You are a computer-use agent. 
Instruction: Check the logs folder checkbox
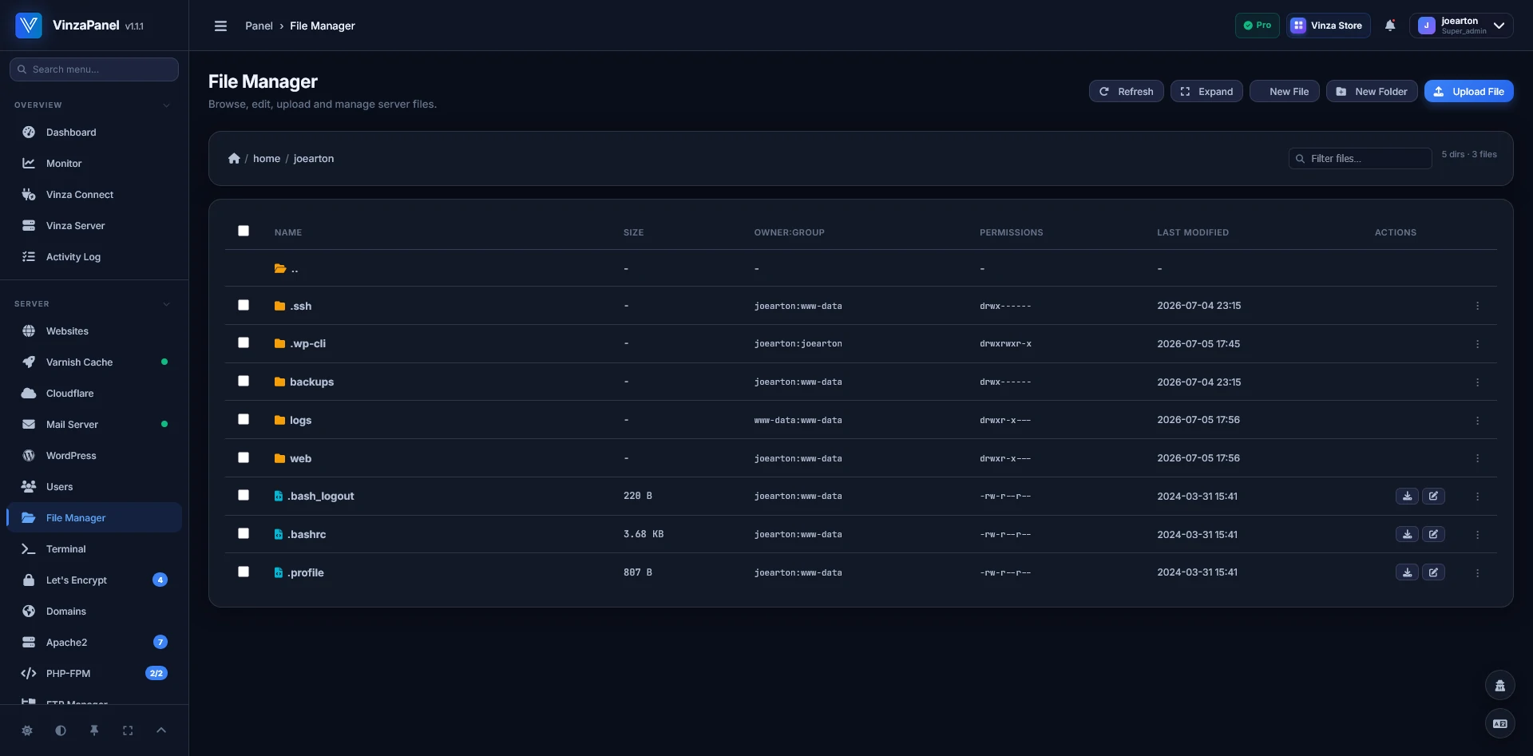244,419
